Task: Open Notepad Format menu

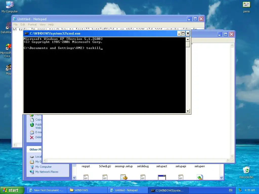Action: click(32, 25)
